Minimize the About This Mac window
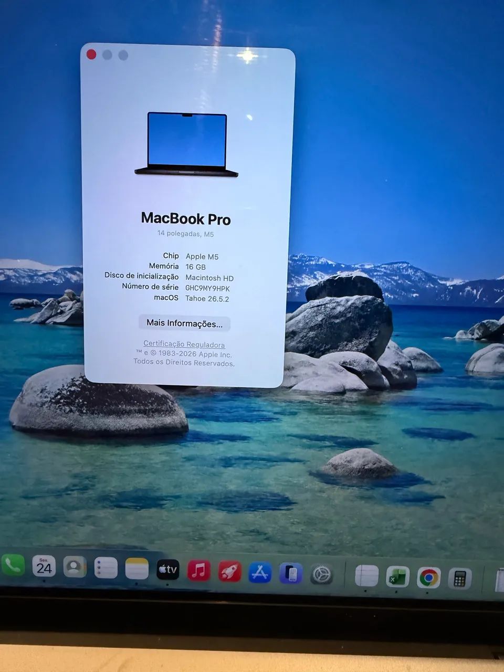 coord(107,55)
